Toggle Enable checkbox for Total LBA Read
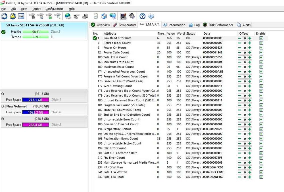Screen dimensions: 284x192 click(x=261, y=177)
